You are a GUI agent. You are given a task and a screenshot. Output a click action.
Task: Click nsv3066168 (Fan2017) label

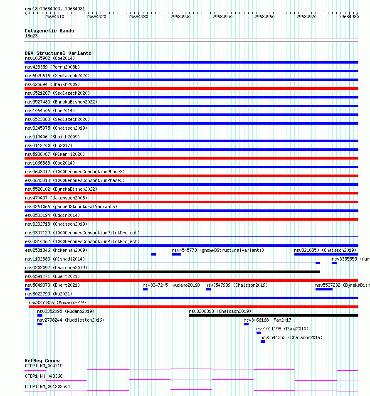[269, 320]
